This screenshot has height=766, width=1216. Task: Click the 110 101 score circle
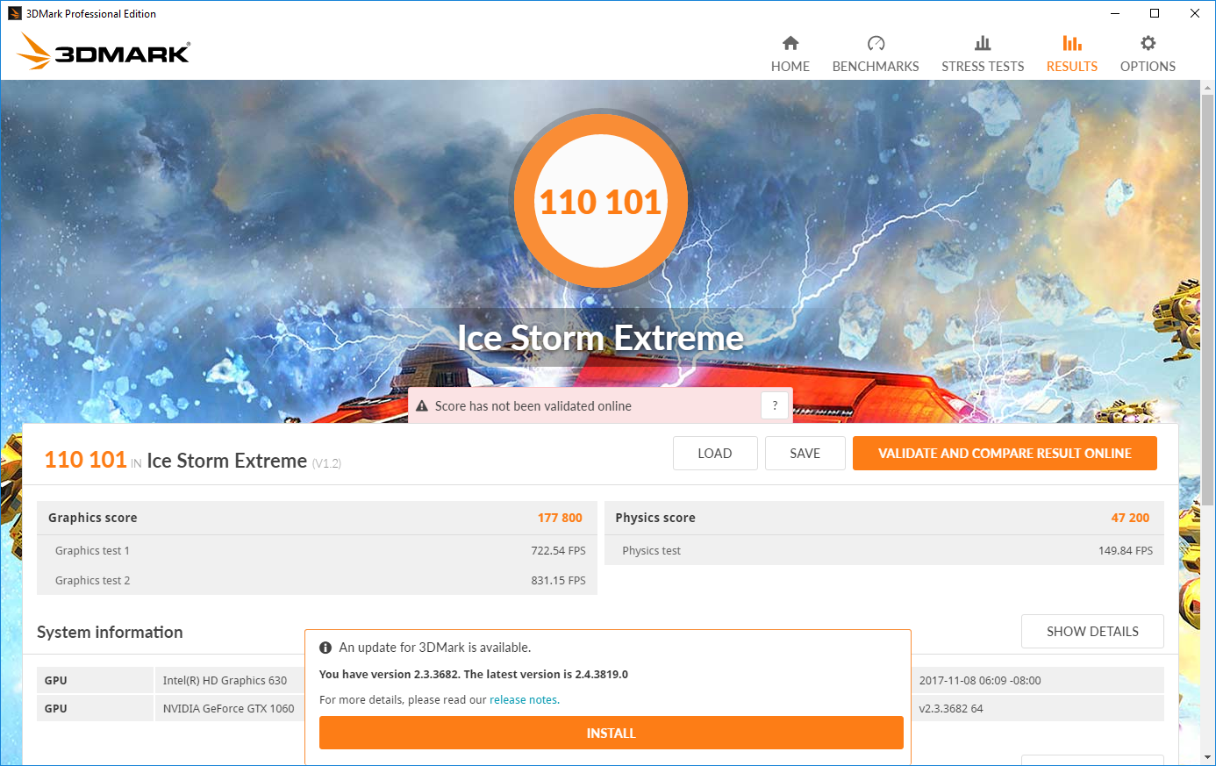coord(600,202)
